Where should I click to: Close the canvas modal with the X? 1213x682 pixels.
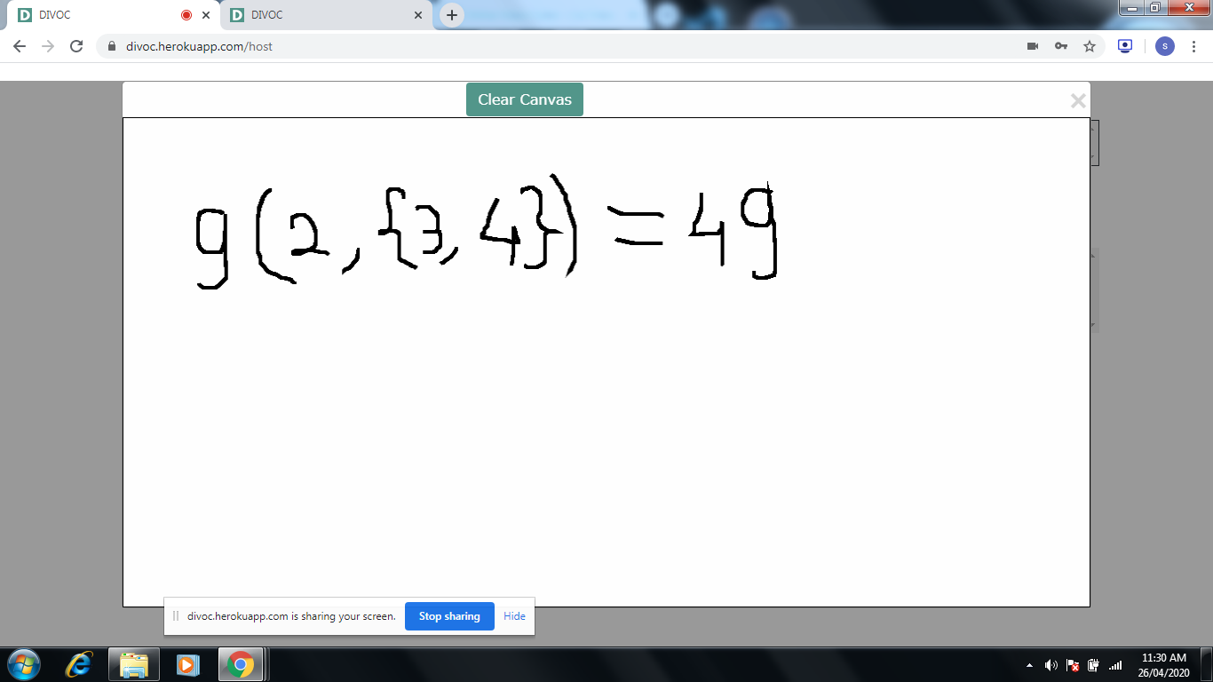tap(1078, 101)
